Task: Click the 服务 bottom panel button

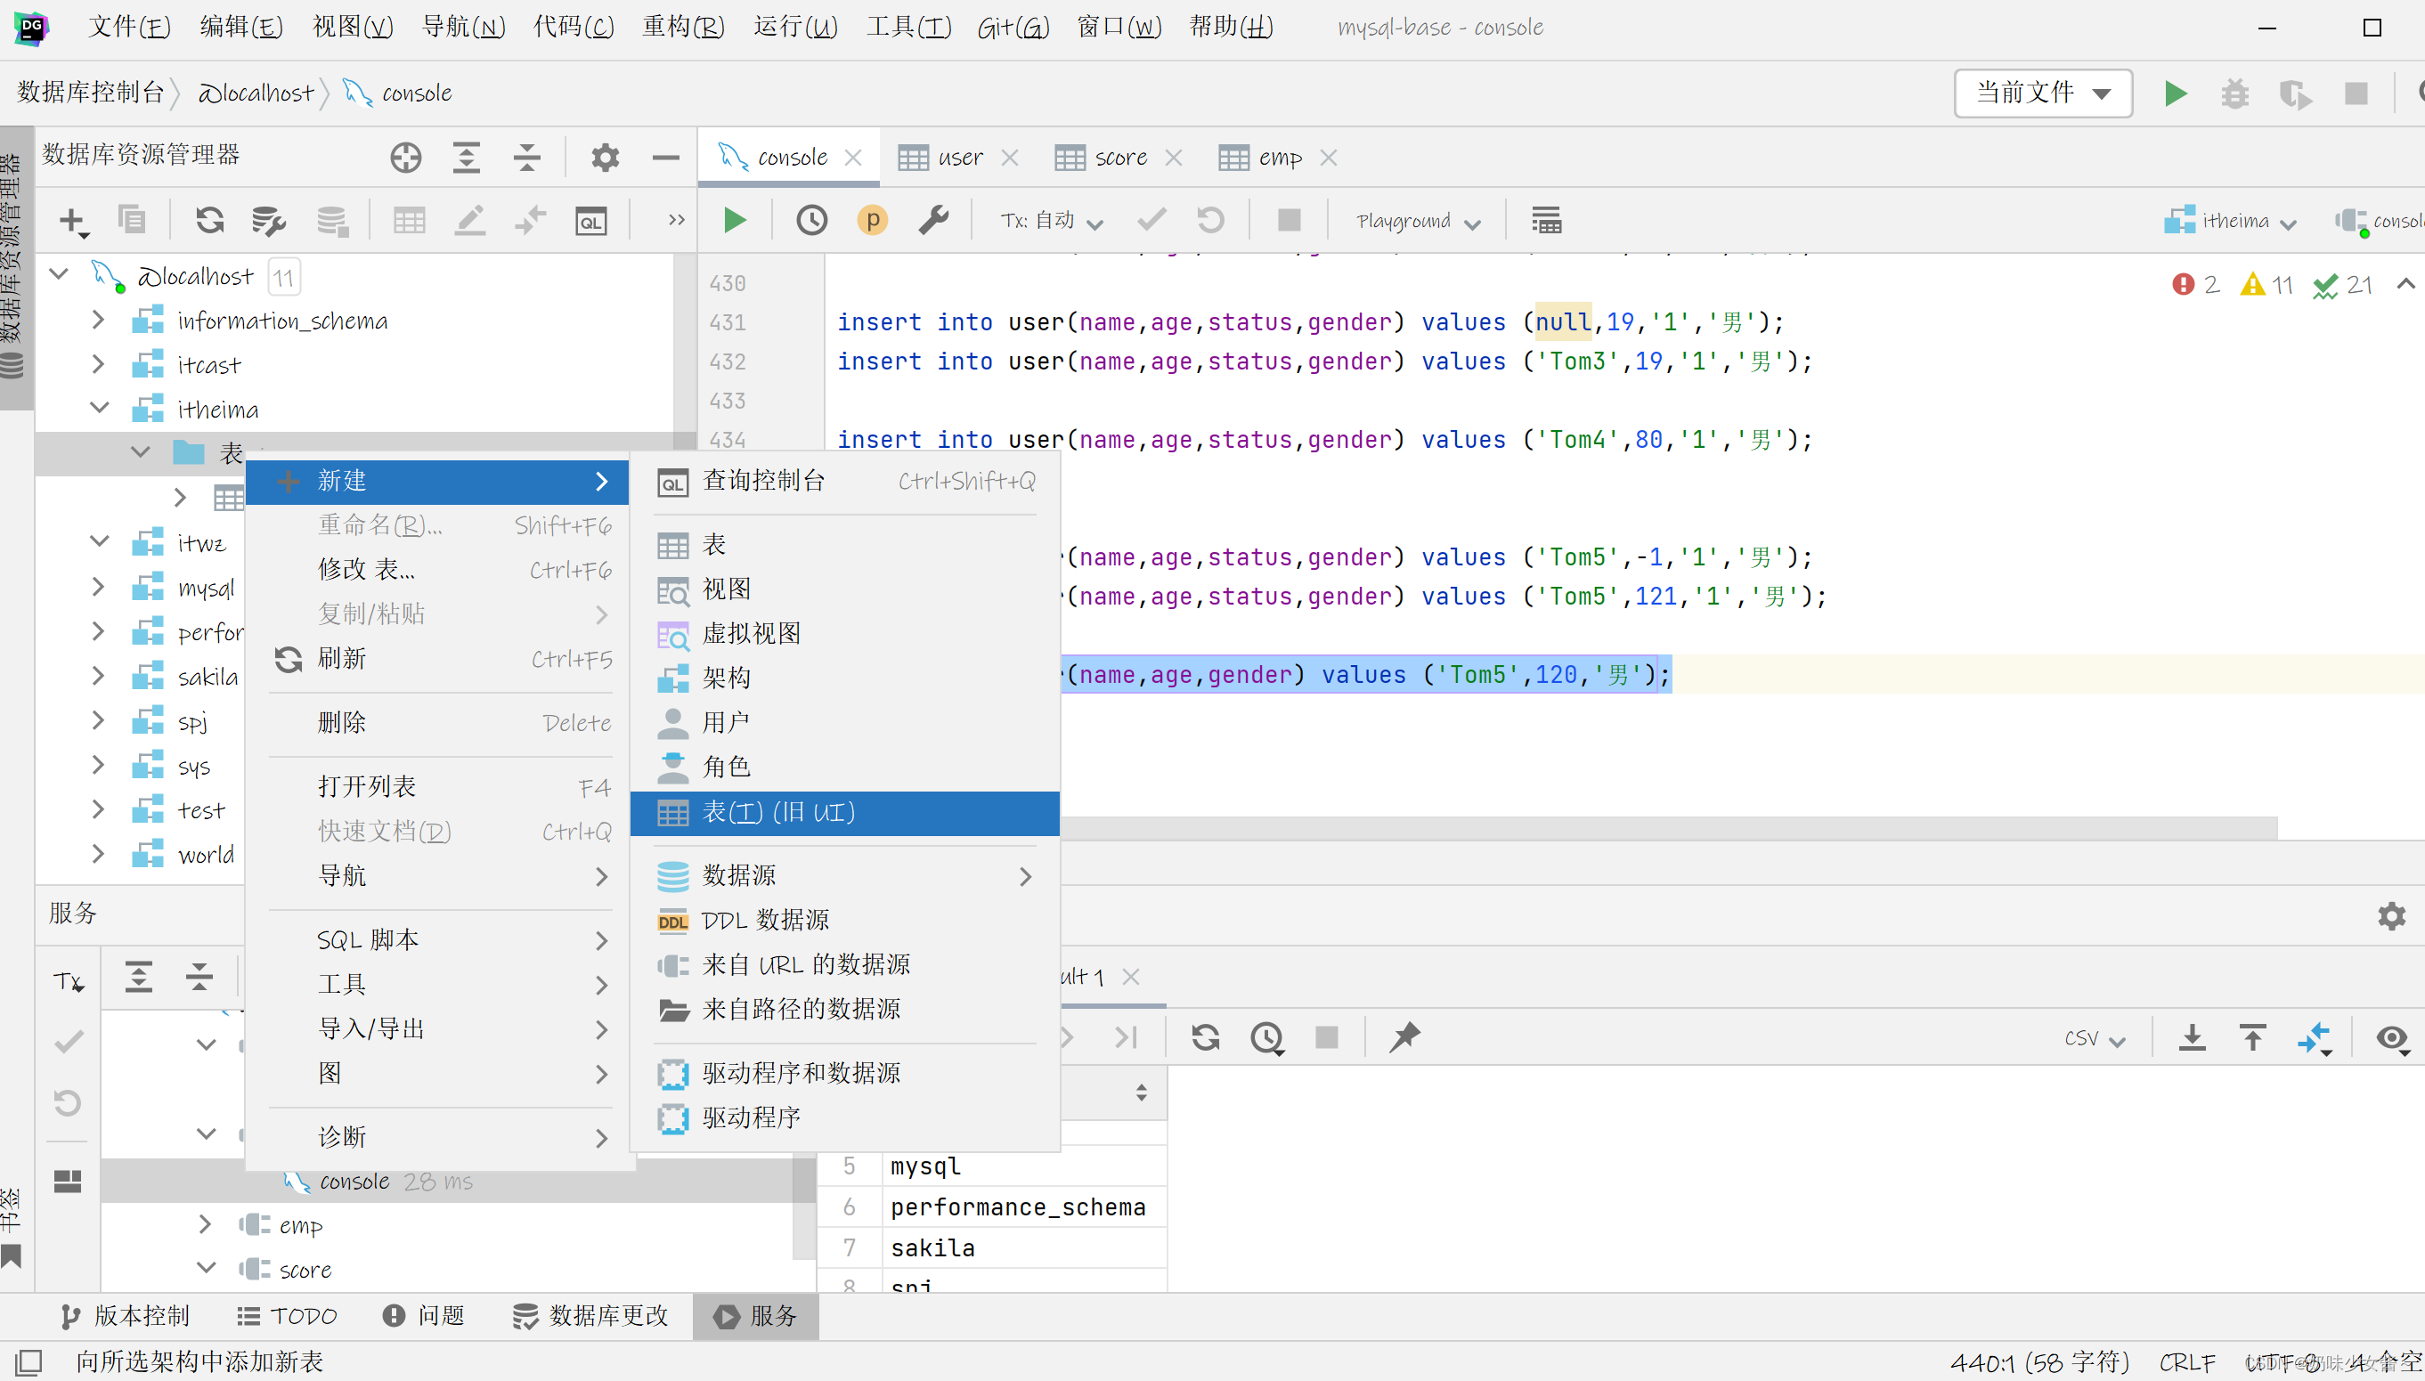Action: tap(753, 1314)
